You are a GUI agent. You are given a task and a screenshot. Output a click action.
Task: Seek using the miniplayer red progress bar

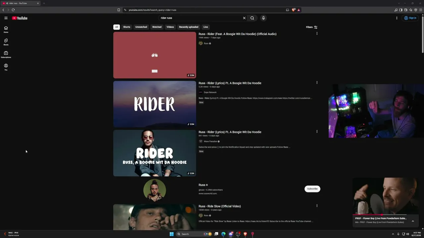coord(380,215)
